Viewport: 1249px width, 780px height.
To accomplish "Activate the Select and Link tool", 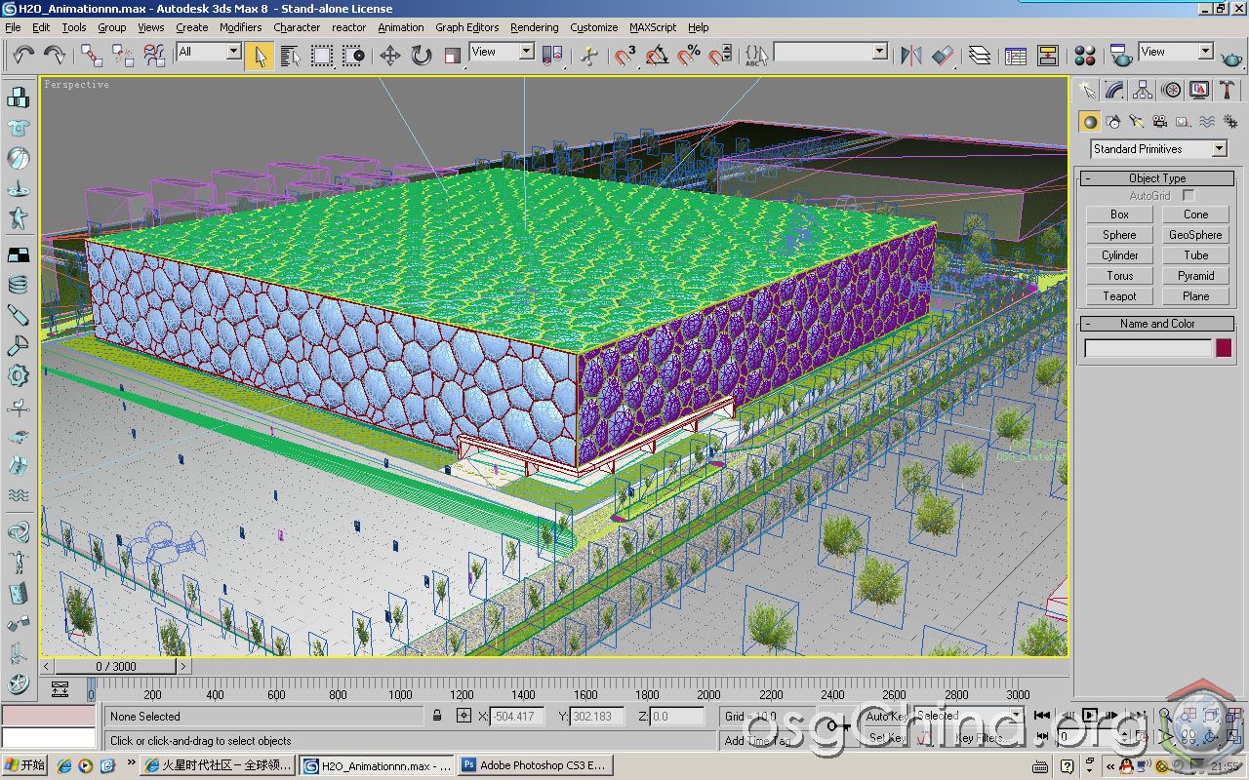I will pos(92,56).
